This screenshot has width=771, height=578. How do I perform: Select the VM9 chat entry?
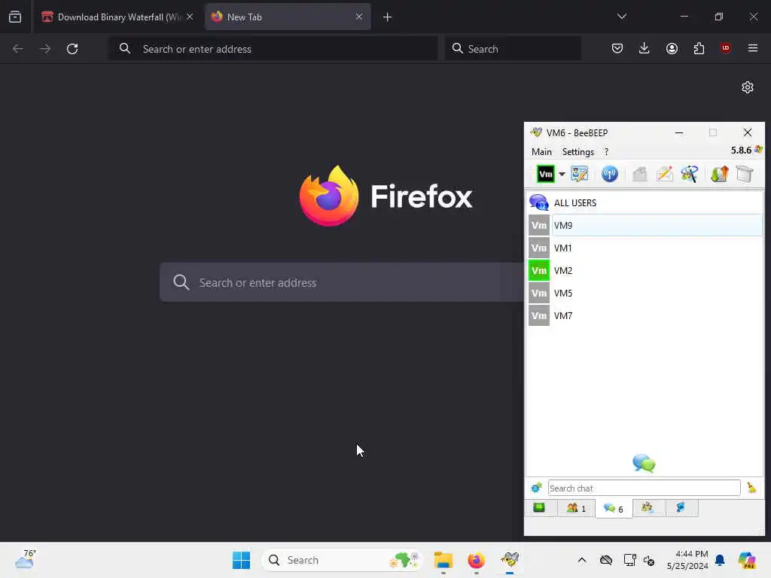(x=645, y=225)
